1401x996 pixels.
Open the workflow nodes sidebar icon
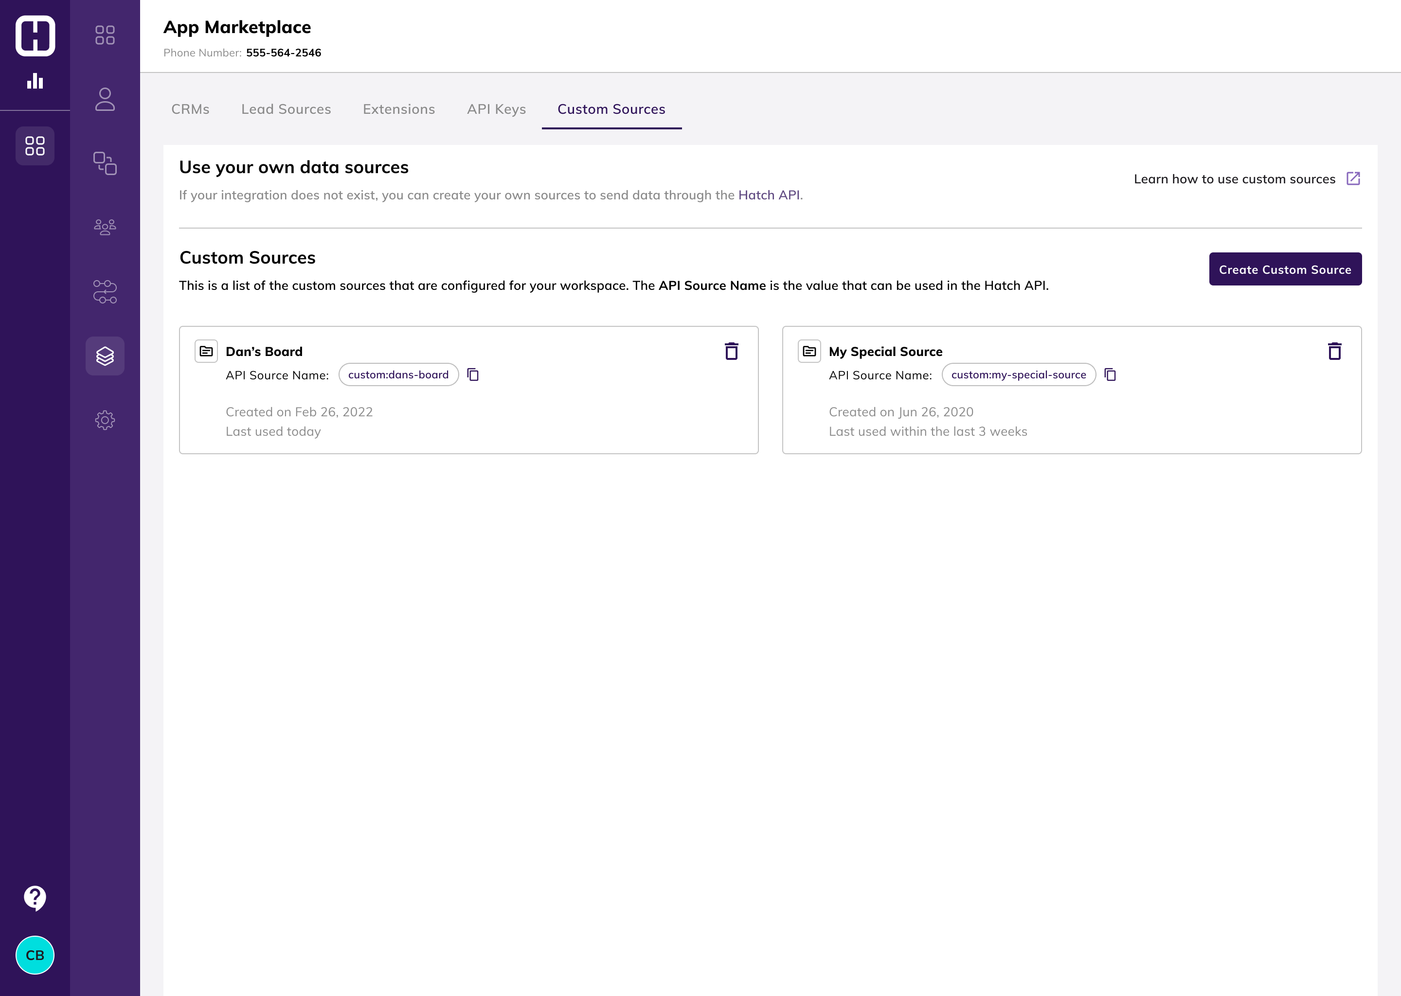[105, 292]
